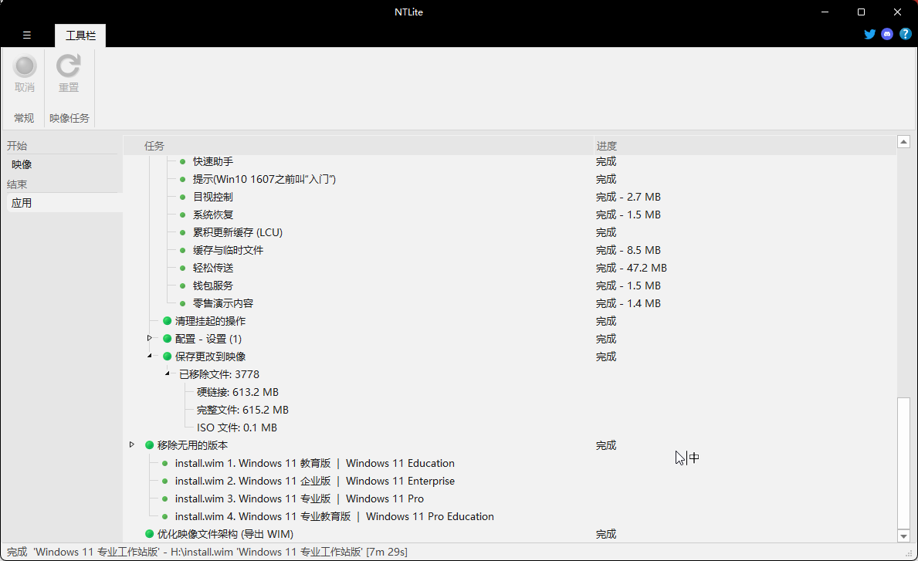Click the 完成 - 2.7 MB progress value

[628, 197]
